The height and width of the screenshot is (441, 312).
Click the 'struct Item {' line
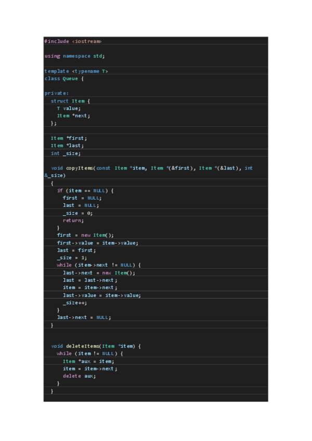click(x=70, y=101)
